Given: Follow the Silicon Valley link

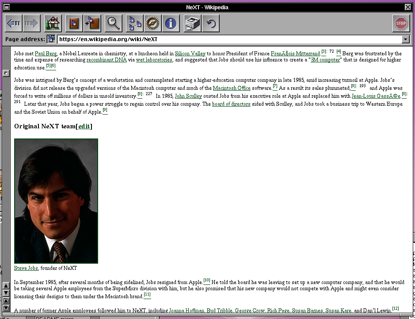Looking at the screenshot, I should [x=190, y=54].
